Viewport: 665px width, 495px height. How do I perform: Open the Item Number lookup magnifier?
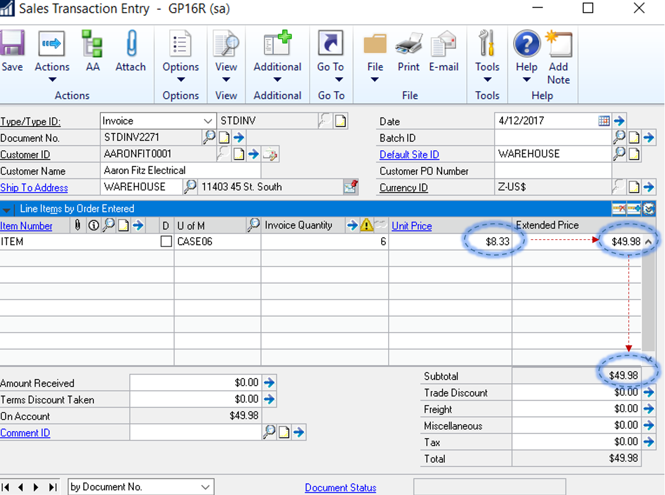coord(107,225)
